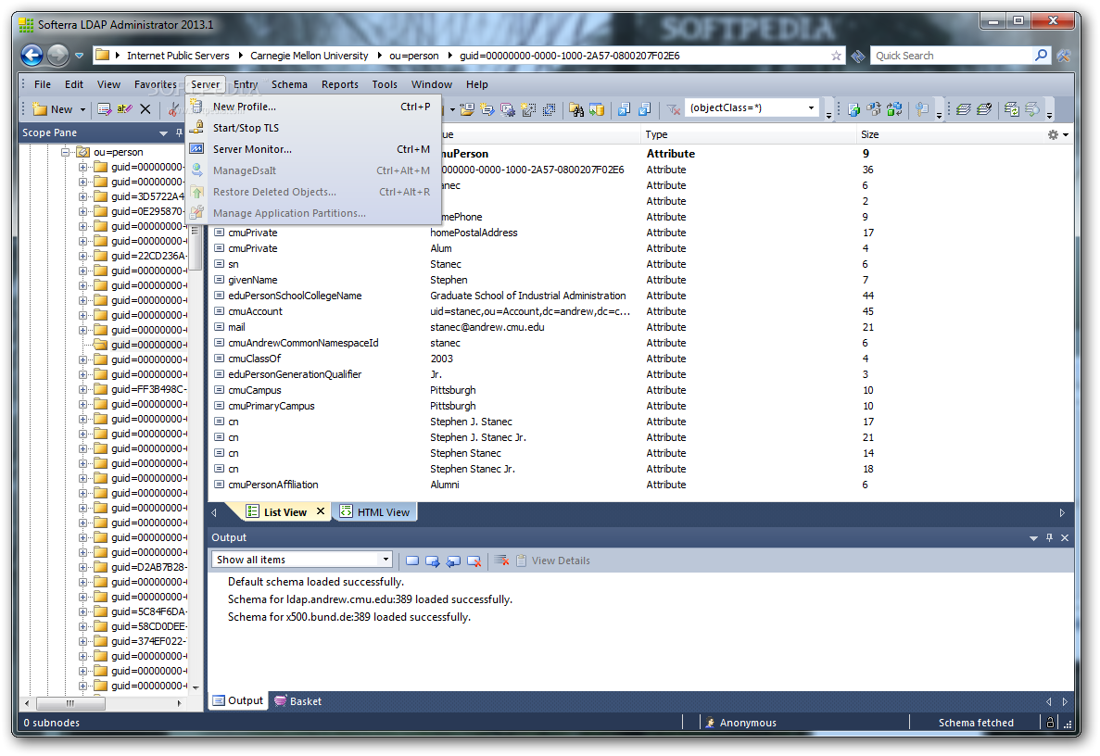
Task: Click the Scope Pane horizontal scrollbar thumb
Action: 70,702
